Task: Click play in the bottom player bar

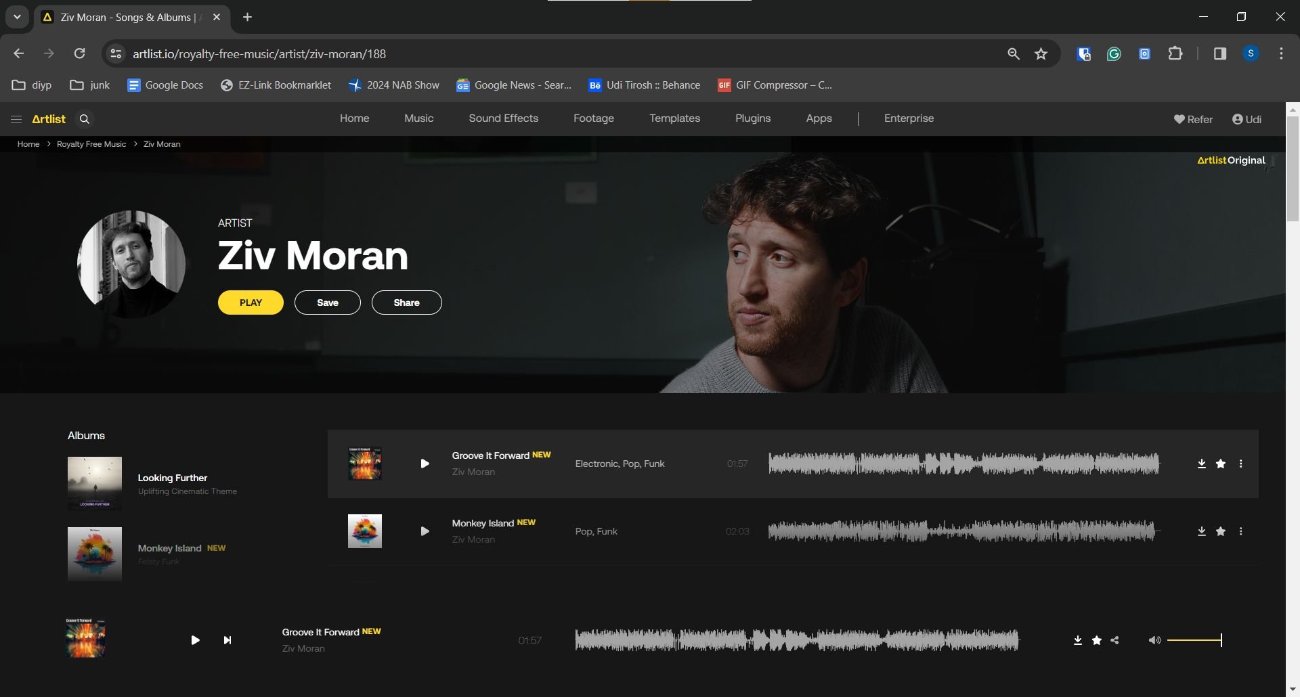Action: click(x=195, y=640)
